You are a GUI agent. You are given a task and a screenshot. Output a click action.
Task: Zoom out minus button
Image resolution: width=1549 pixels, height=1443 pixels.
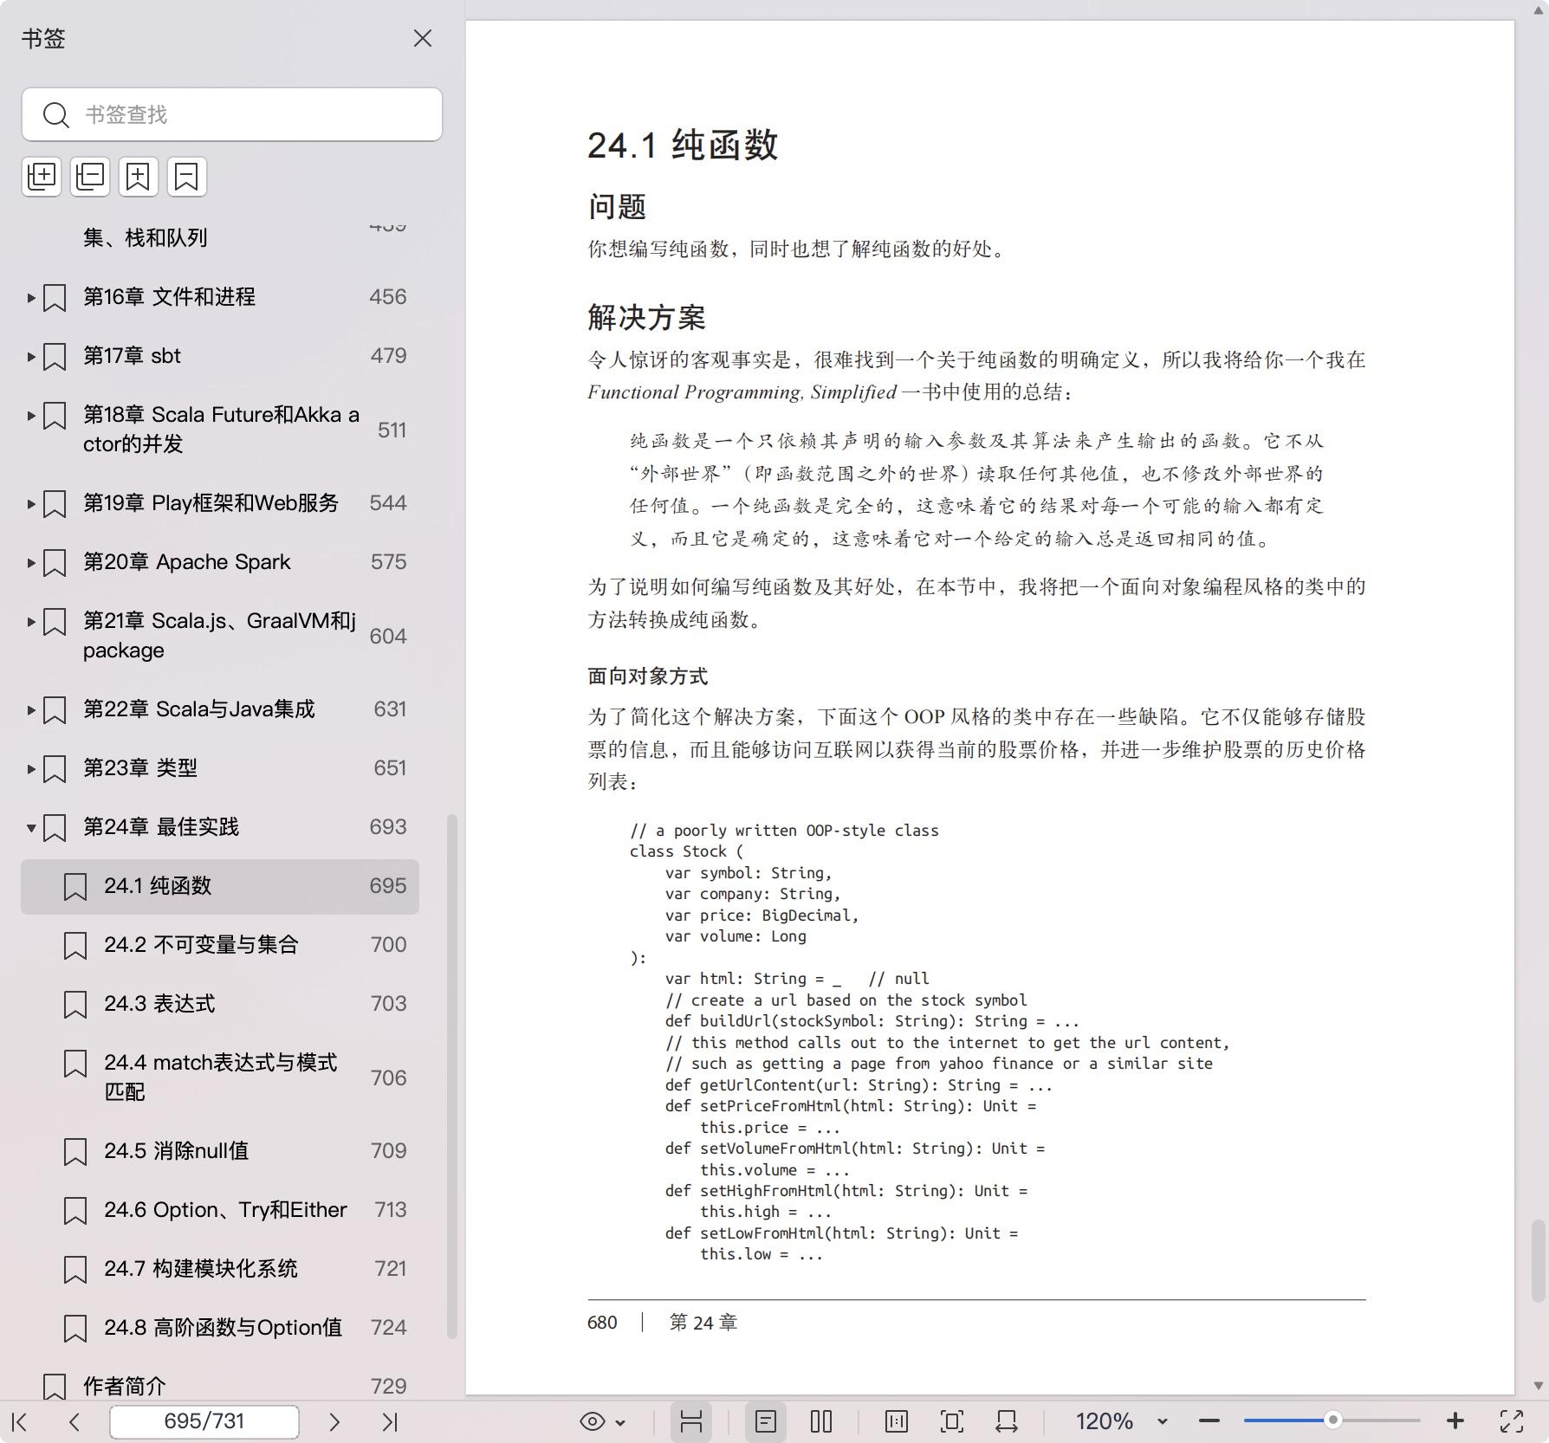pyautogui.click(x=1209, y=1421)
